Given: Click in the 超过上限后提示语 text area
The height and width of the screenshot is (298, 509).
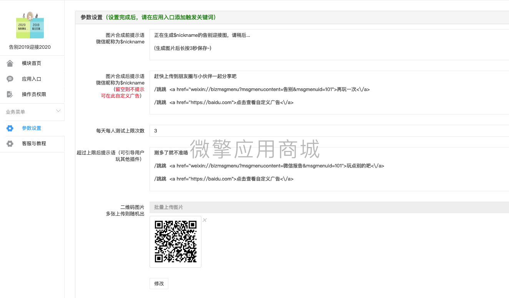Looking at the screenshot, I should click(x=329, y=169).
